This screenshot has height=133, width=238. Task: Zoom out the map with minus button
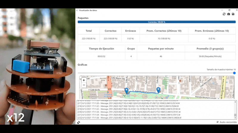pyautogui.click(x=84, y=85)
